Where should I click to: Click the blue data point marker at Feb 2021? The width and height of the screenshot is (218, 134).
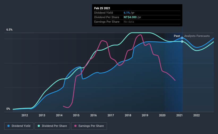[182, 38]
